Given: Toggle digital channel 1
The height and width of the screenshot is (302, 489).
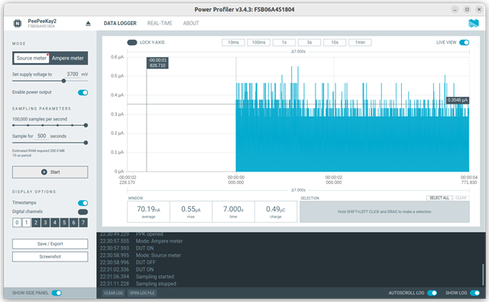Looking at the screenshot, I should [x=27, y=223].
